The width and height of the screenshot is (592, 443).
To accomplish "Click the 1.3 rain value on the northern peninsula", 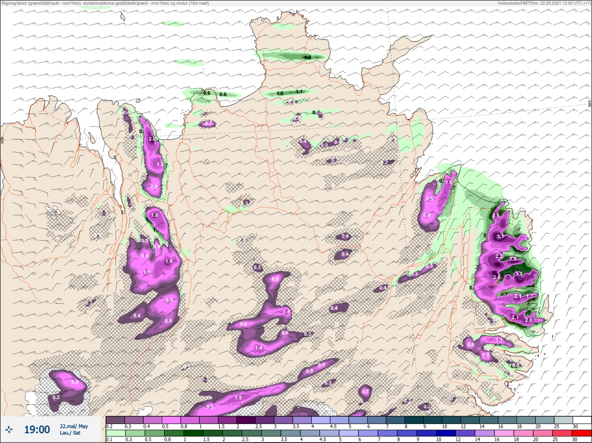I will (x=307, y=57).
